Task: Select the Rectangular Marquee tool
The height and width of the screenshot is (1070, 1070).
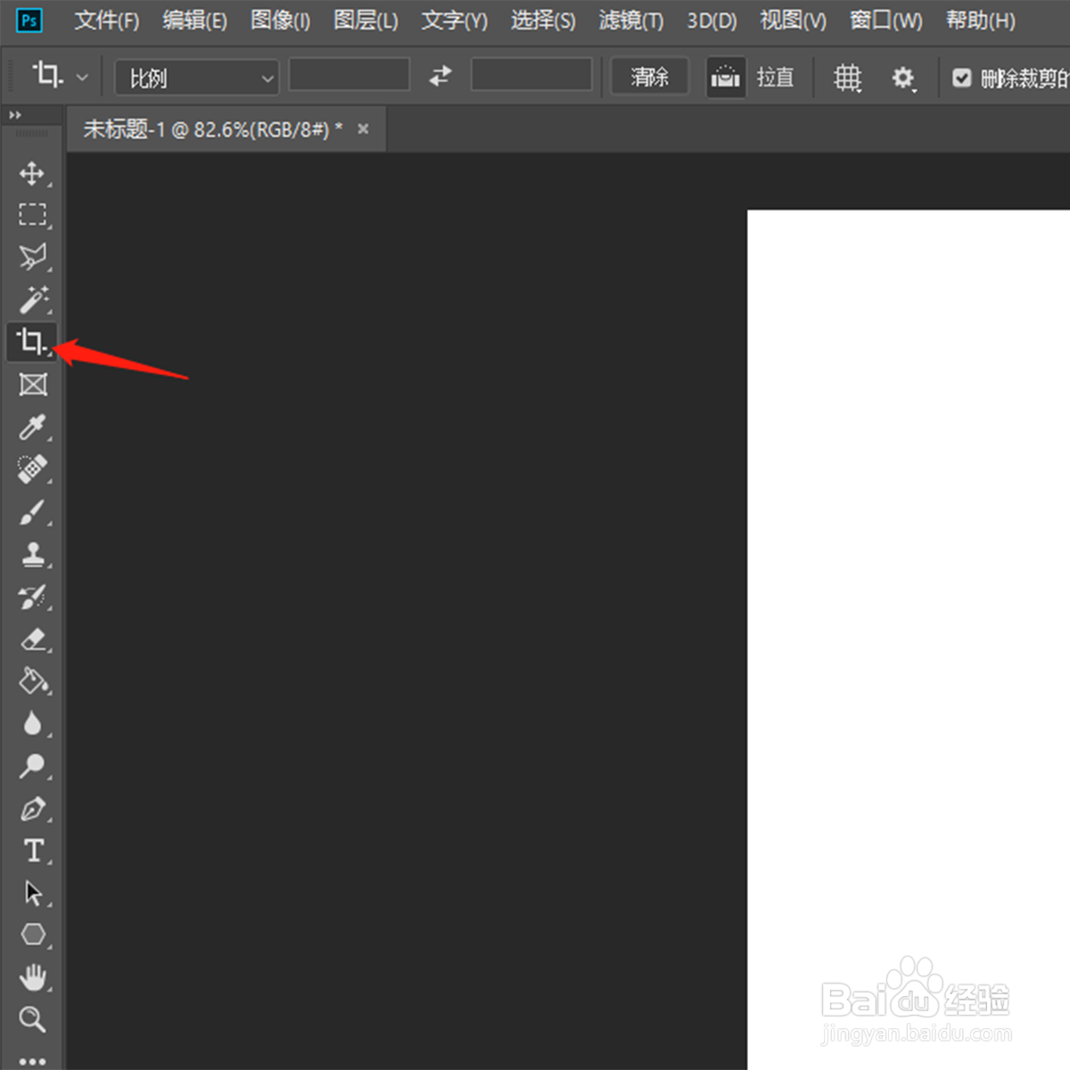Action: (33, 215)
